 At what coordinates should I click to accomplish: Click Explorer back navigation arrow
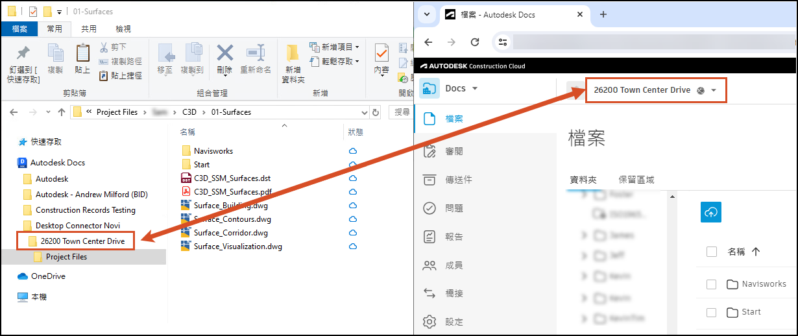[14, 112]
